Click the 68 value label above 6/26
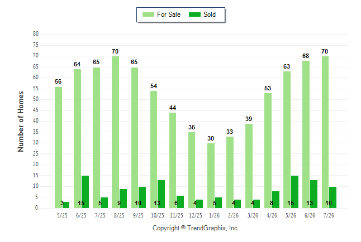The image size is (361, 242). [x=306, y=56]
